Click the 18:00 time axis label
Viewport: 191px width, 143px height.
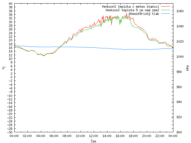click(133, 136)
